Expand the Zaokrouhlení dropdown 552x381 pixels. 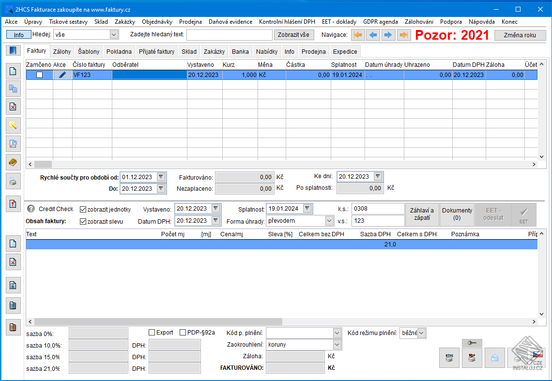tap(337, 345)
